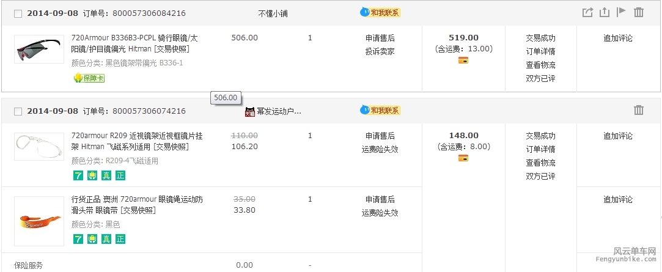The height and width of the screenshot is (272, 662).
Task: Click the Tmall cat icon beside 幂发运动户
Action: click(249, 111)
